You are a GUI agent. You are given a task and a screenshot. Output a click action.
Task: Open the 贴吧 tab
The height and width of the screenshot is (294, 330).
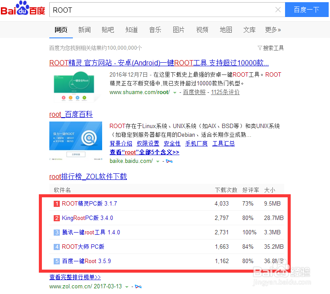coord(108,30)
